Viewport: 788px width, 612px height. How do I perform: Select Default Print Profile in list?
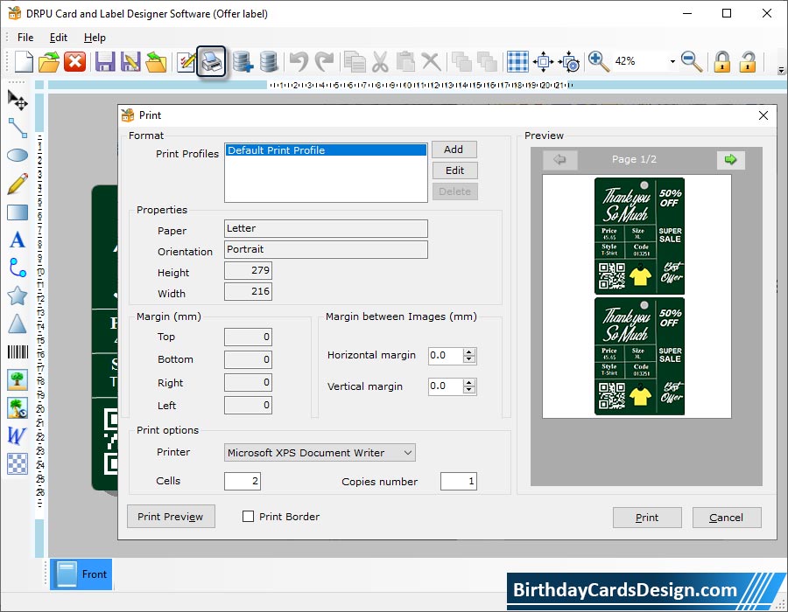pos(327,150)
